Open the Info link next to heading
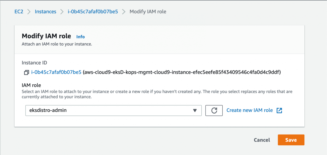Image resolution: width=327 pixels, height=155 pixels. (x=80, y=37)
